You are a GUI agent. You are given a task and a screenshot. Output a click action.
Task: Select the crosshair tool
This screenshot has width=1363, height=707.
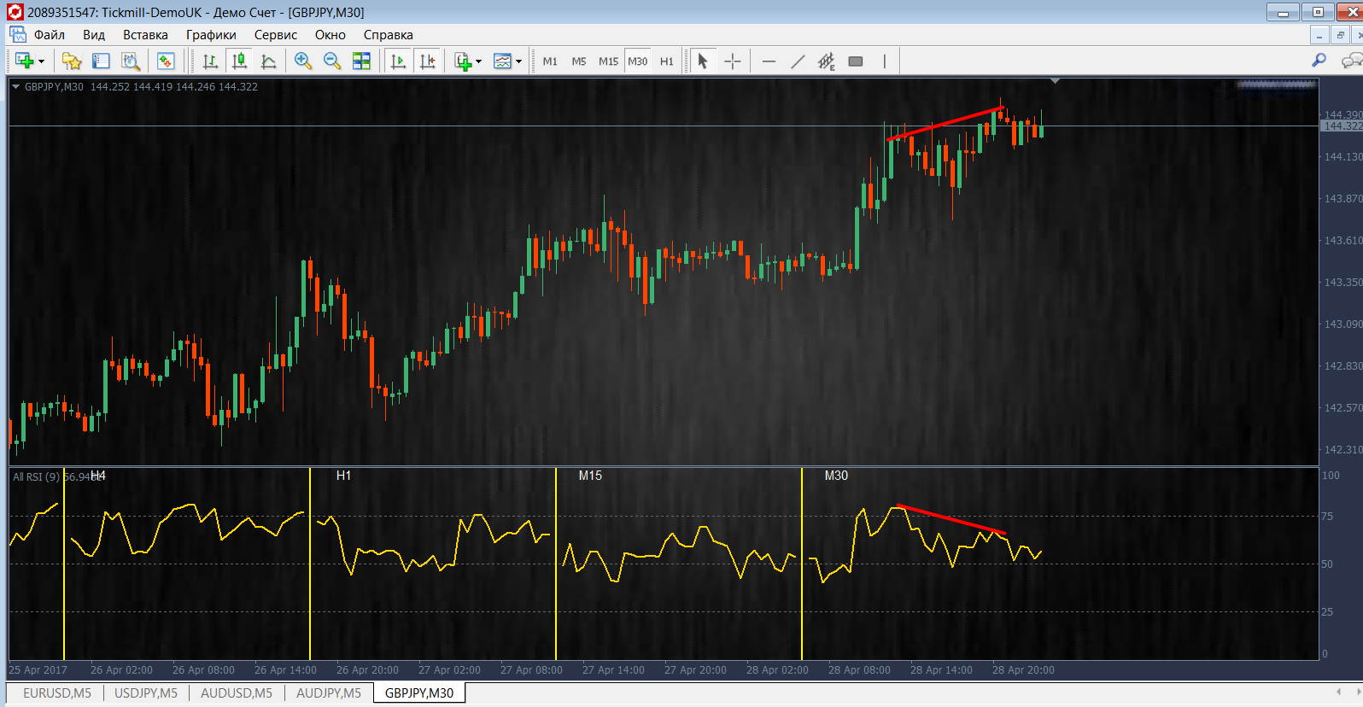(733, 61)
